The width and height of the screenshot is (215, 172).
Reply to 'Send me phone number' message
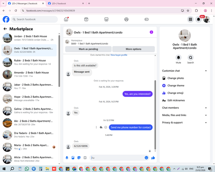(x=101, y=127)
